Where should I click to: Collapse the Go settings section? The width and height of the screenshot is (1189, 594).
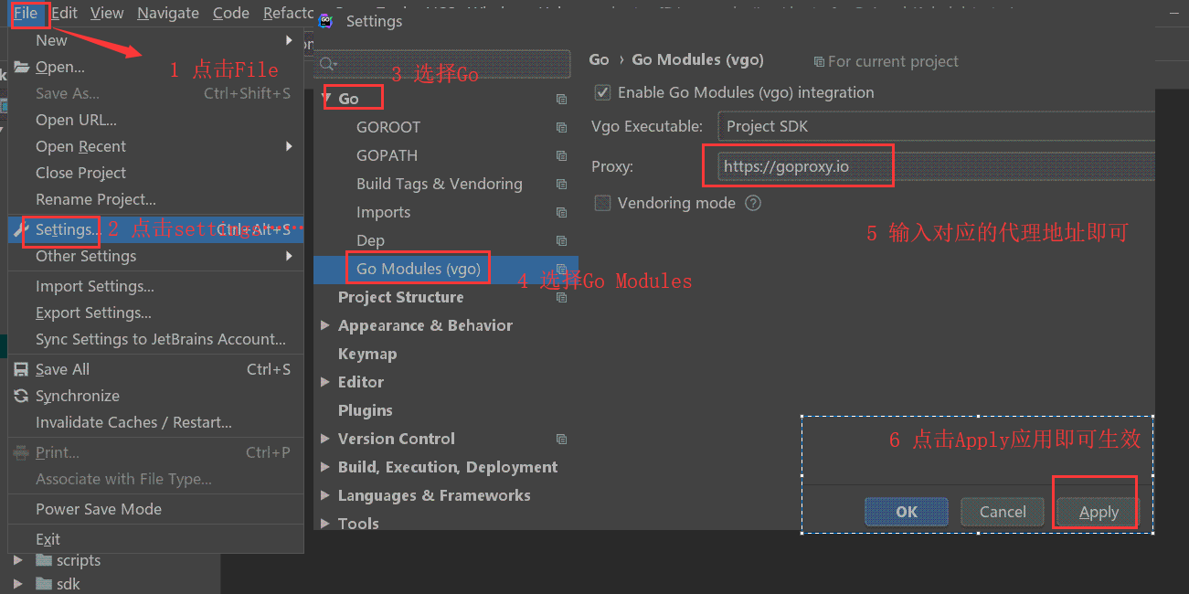[x=327, y=98]
